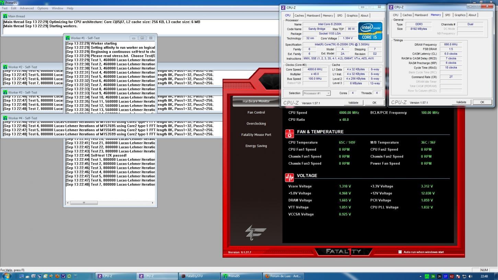Image resolution: width=498 pixels, height=280 pixels.
Task: Open the Advanced menu in Prime95
Action: pyautogui.click(x=27, y=8)
